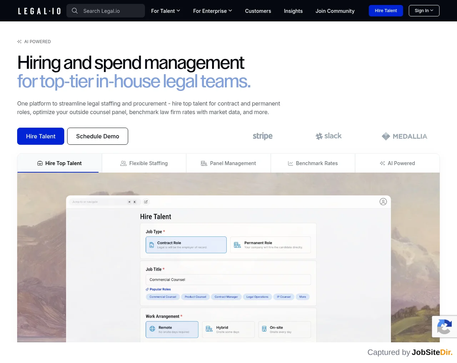Go to Join Community
This screenshot has height=363, width=457.
pyautogui.click(x=335, y=11)
